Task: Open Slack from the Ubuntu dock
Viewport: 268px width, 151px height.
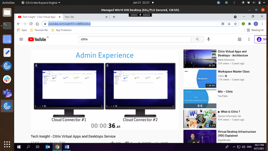Action: coord(7,79)
